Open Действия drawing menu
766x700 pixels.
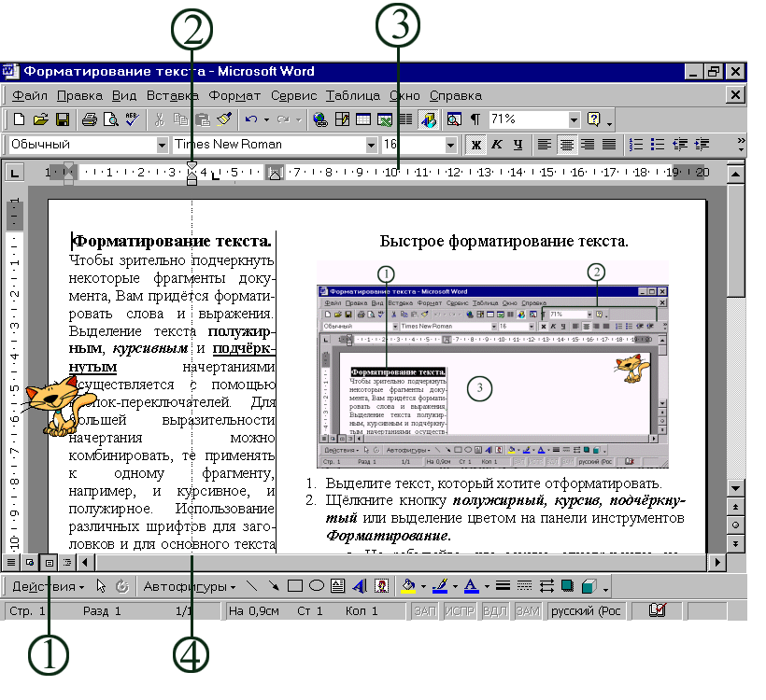point(48,586)
